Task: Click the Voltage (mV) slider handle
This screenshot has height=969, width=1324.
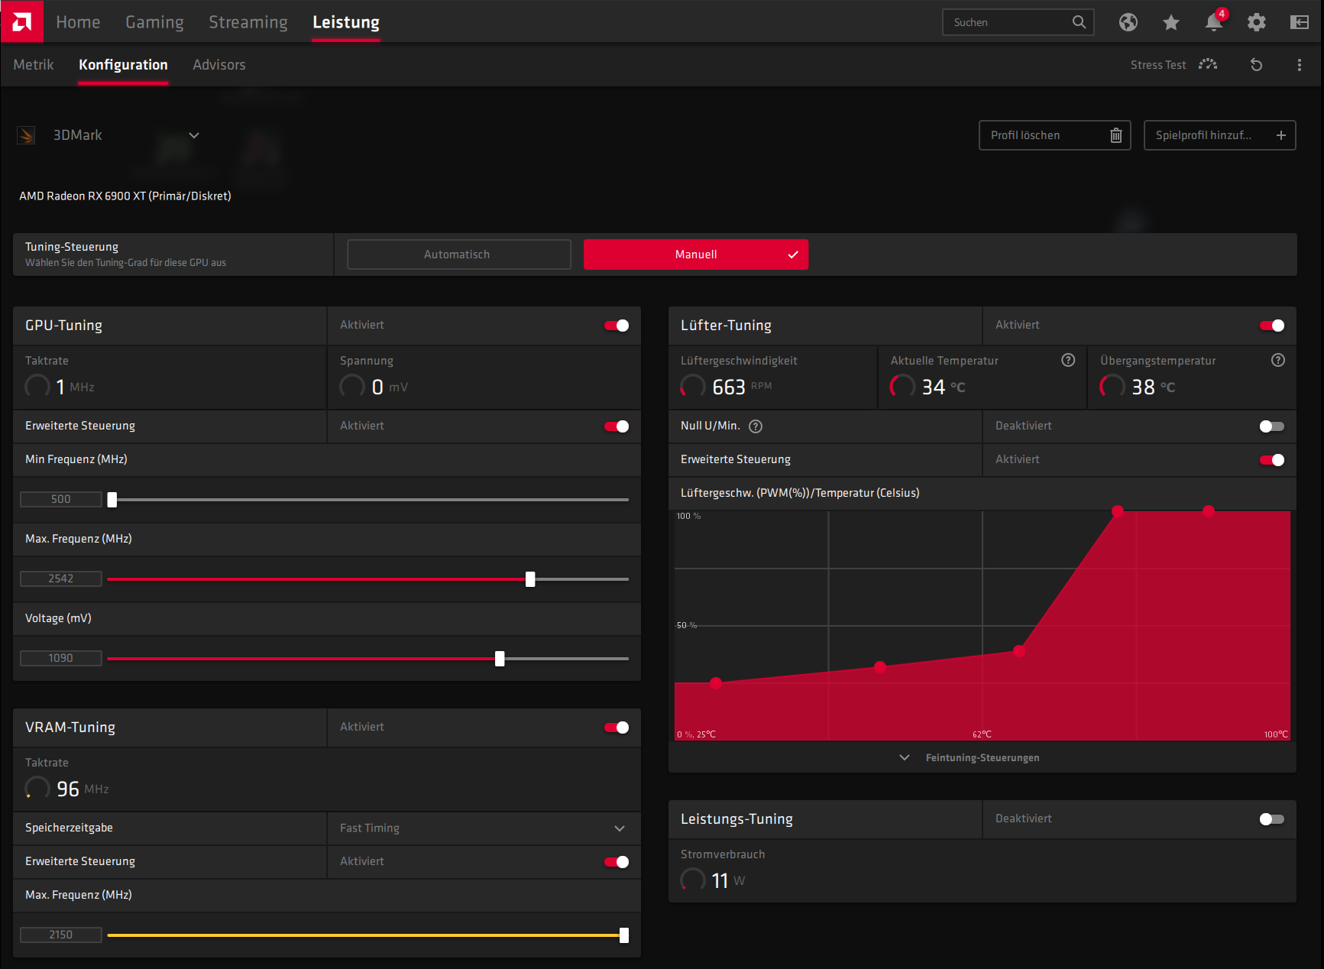Action: click(500, 659)
